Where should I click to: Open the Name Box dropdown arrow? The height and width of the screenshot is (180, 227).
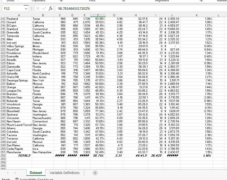26,9
